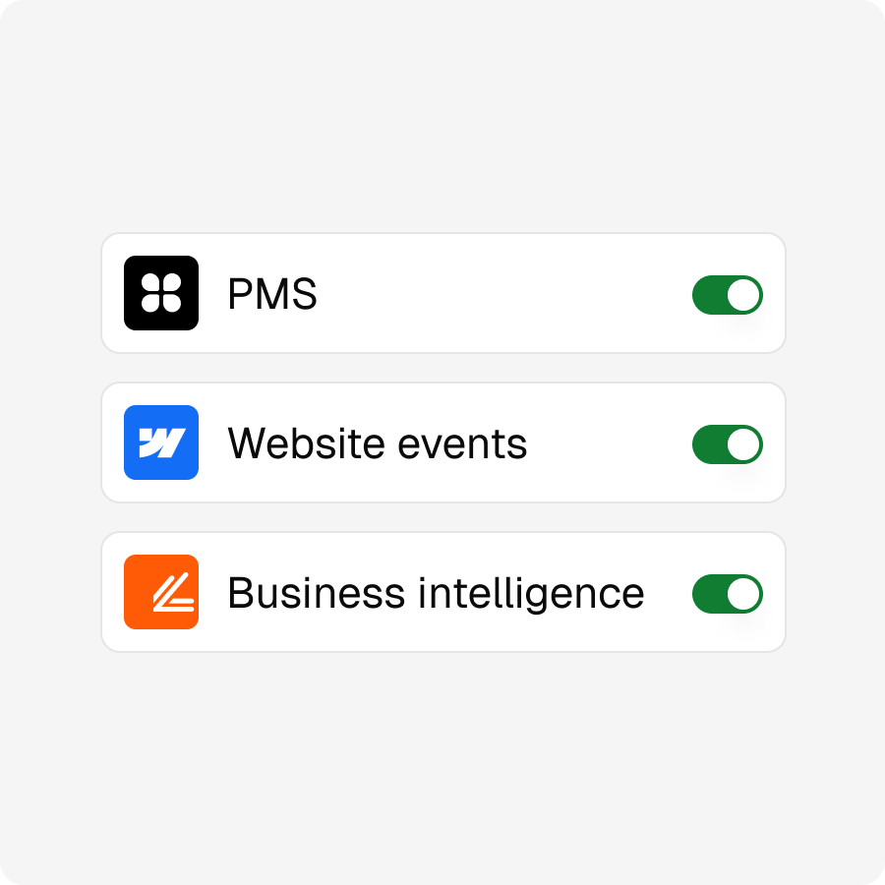Turn off the Website events switch
885x885 pixels.
click(728, 442)
